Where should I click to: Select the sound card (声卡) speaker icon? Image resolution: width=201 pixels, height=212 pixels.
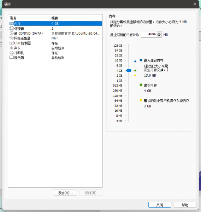point(12,48)
